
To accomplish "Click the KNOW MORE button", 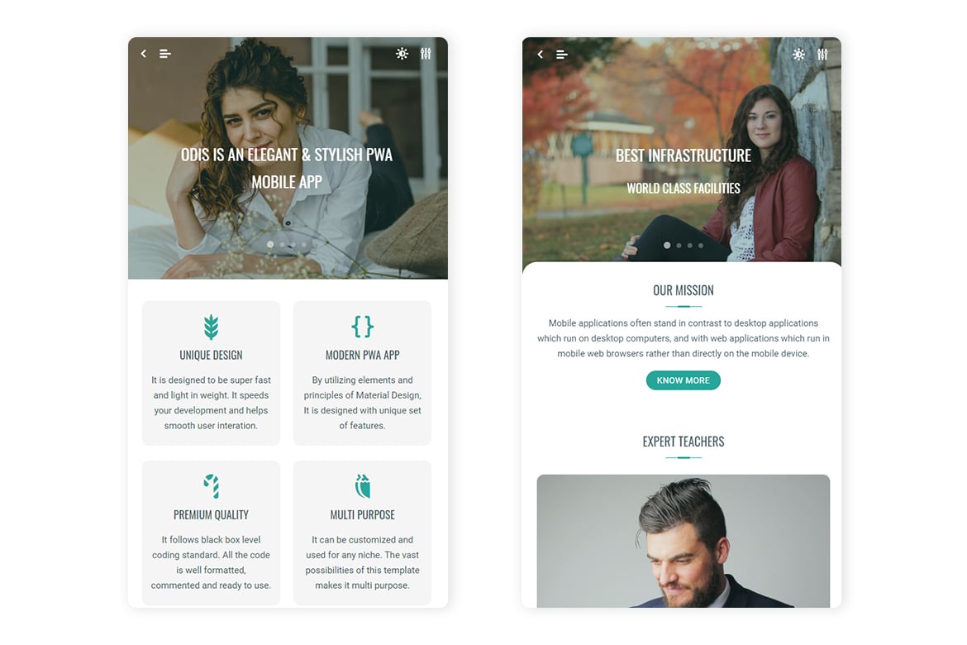I will (684, 380).
